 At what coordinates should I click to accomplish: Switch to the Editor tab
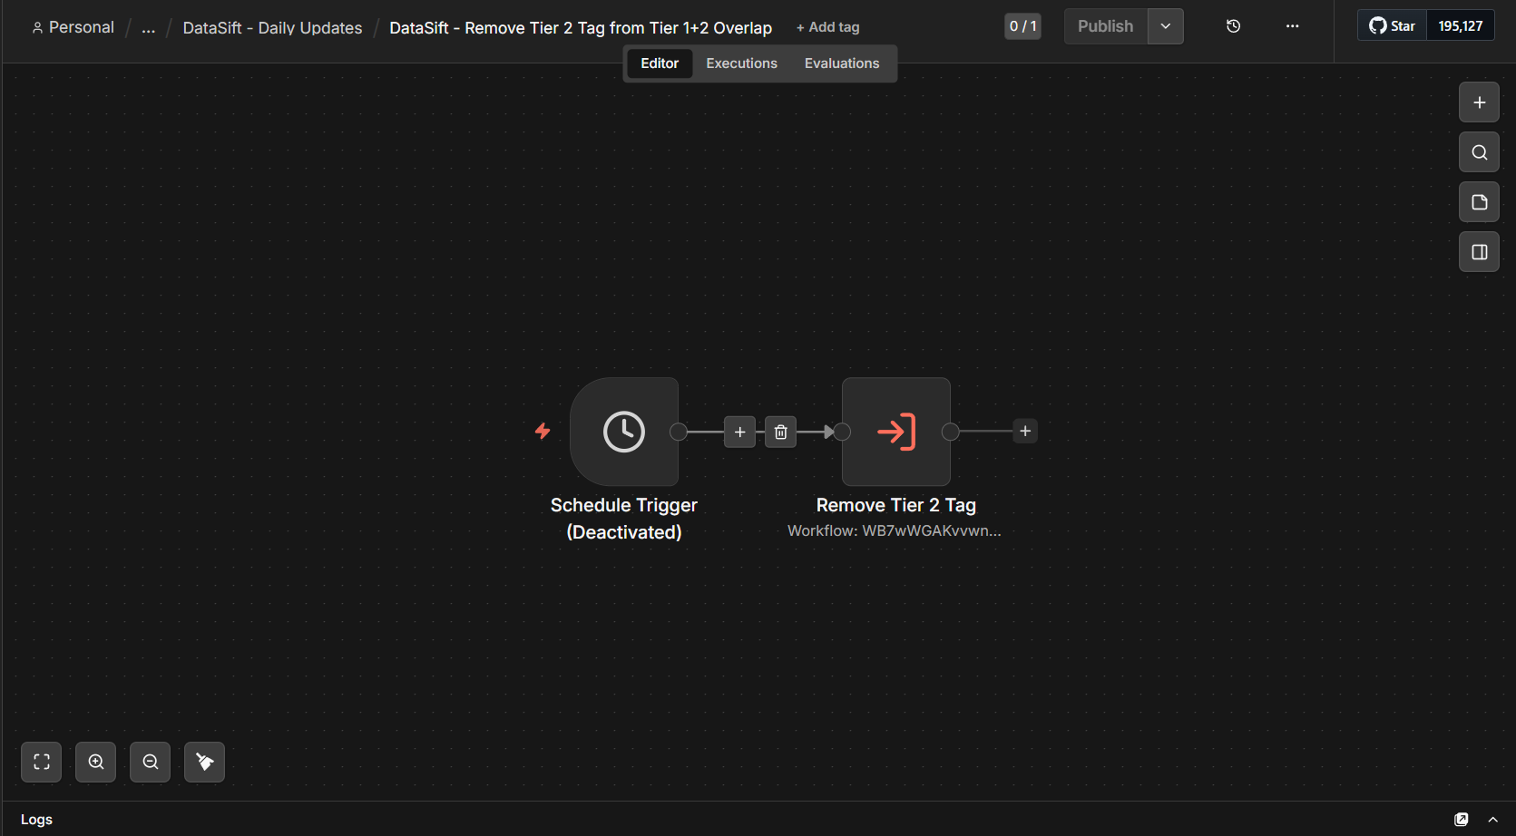[x=660, y=63]
